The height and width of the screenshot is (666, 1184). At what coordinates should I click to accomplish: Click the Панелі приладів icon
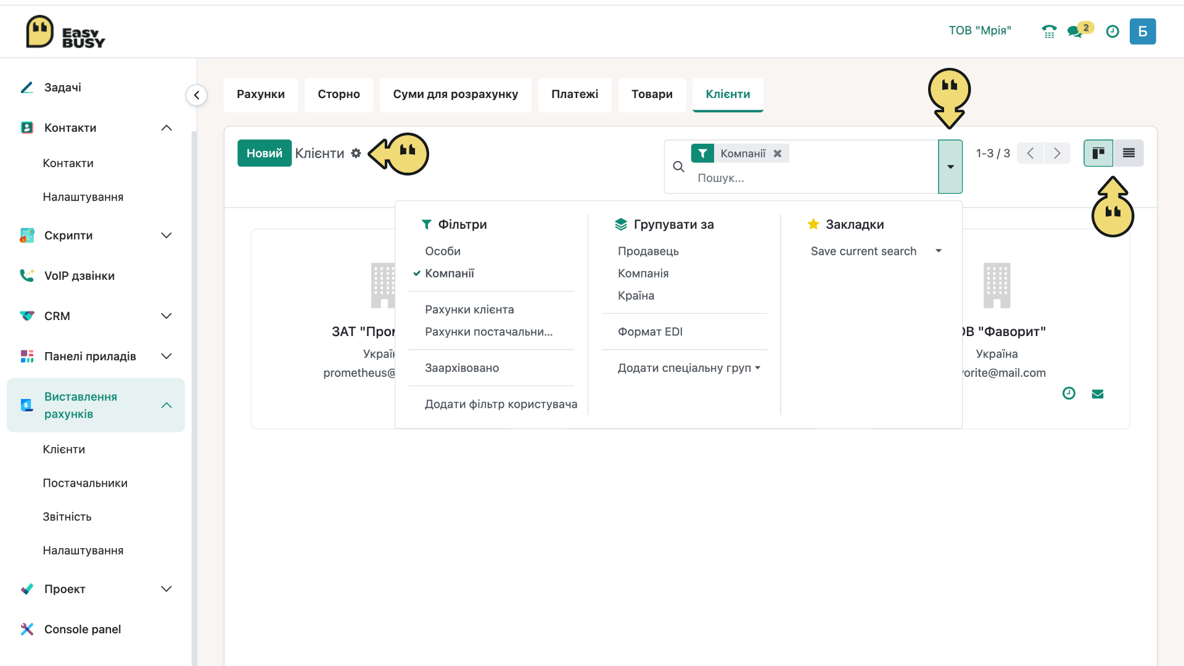click(27, 356)
